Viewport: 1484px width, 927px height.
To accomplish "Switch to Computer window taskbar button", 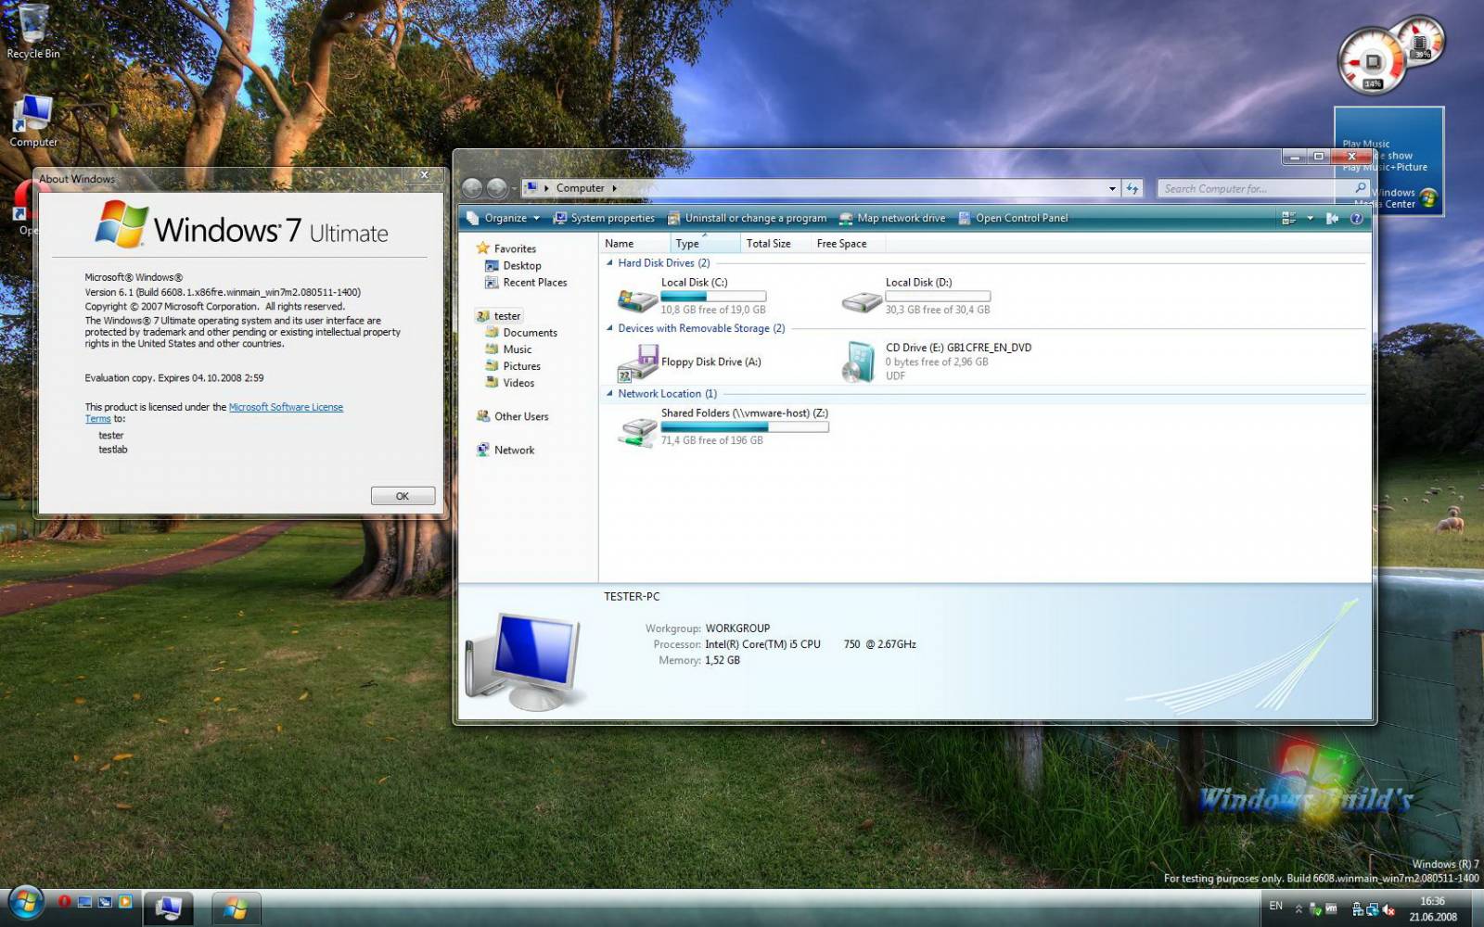I will 168,908.
